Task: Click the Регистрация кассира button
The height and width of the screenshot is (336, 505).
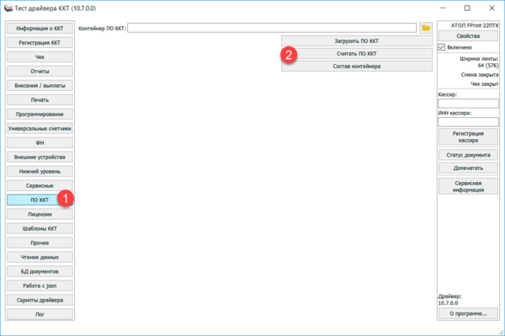Action: tap(468, 136)
